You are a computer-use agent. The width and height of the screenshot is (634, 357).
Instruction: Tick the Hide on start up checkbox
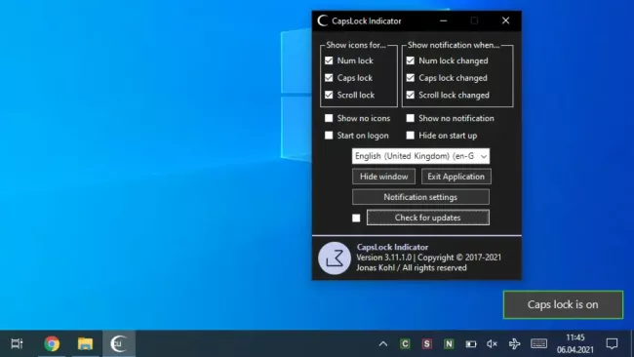[x=411, y=136]
